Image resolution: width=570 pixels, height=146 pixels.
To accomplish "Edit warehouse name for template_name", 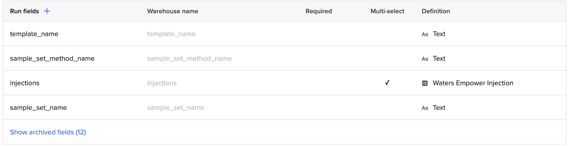I will pyautogui.click(x=171, y=34).
